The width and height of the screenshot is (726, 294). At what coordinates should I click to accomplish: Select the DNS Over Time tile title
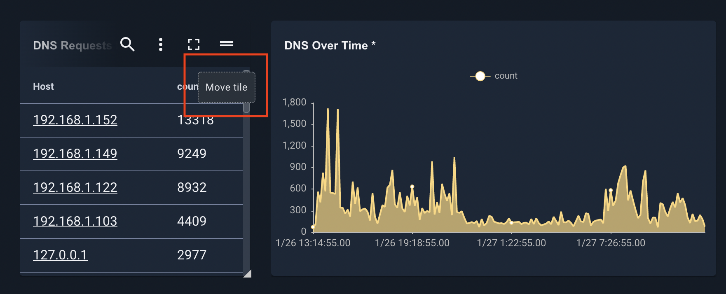click(330, 45)
